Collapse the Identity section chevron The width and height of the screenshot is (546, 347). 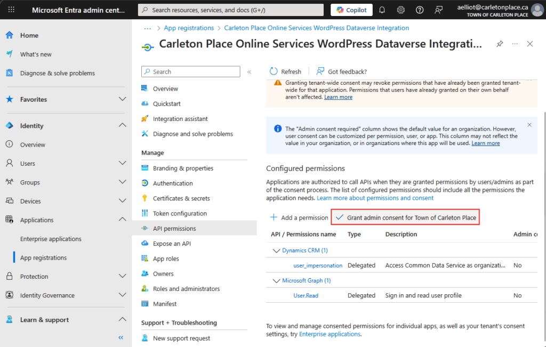click(x=122, y=125)
